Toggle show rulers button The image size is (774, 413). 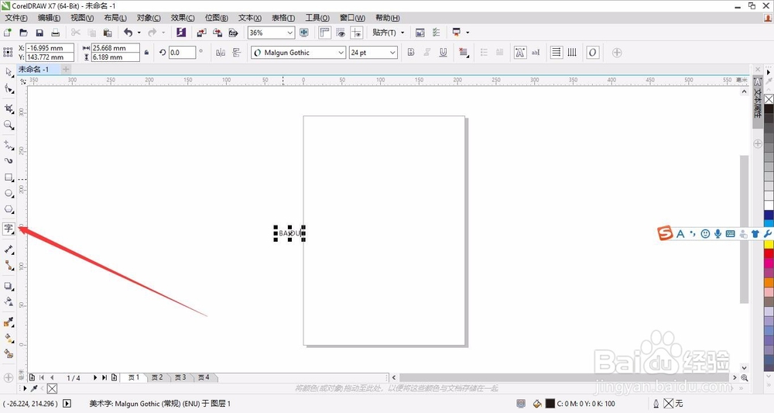[x=324, y=33]
